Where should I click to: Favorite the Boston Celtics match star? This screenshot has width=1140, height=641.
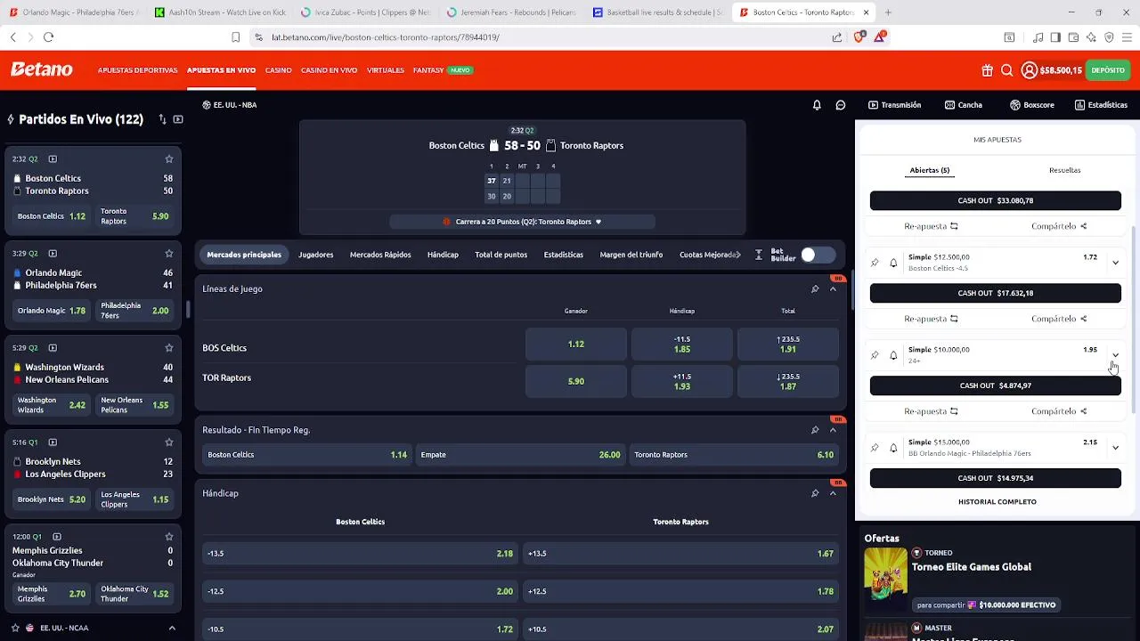(x=168, y=159)
